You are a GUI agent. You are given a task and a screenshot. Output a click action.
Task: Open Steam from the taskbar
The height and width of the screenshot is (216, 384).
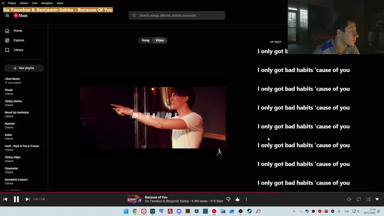tap(249, 211)
